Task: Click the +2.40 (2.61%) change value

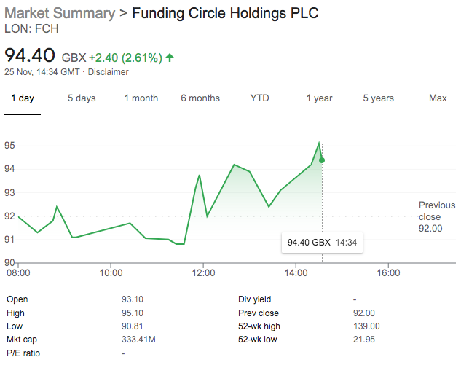Action: point(125,58)
